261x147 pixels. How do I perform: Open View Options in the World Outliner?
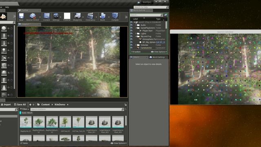click(x=159, y=52)
